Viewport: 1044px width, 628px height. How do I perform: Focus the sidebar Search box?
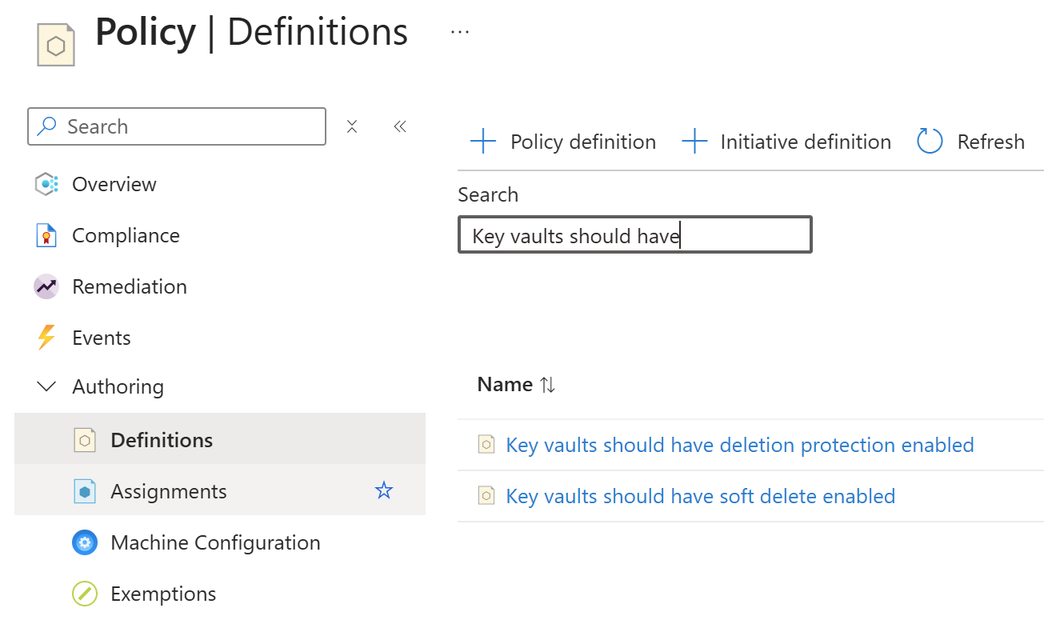(x=177, y=126)
